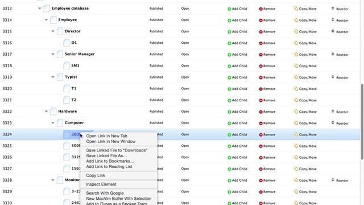Click the red minus icon in row 3324
The height and width of the screenshot is (205, 364).
260,134
